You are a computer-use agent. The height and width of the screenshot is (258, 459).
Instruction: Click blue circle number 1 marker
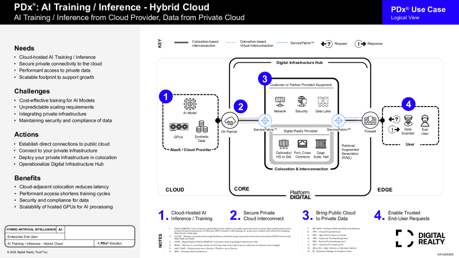pyautogui.click(x=165, y=97)
